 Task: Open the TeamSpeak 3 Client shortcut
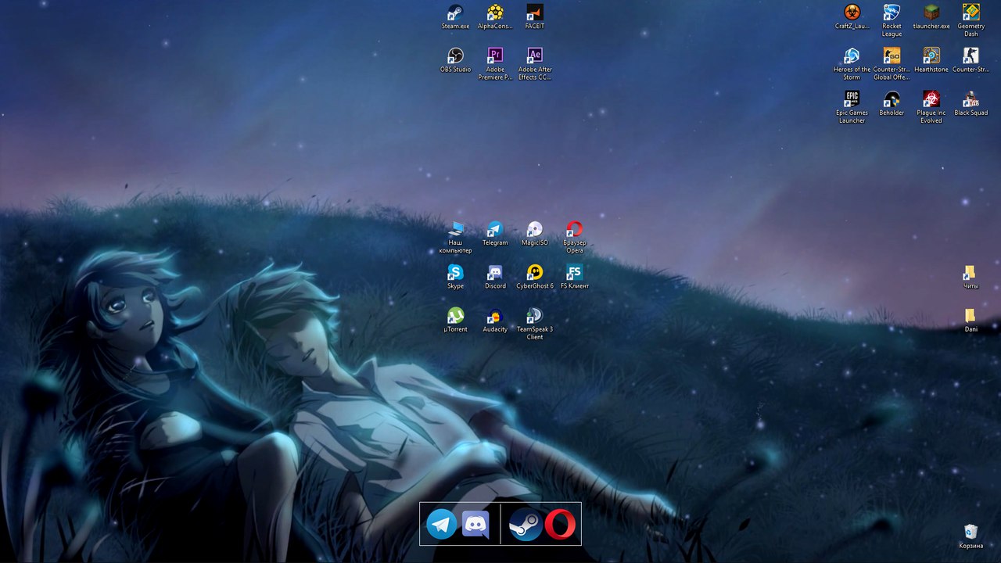pos(535,324)
